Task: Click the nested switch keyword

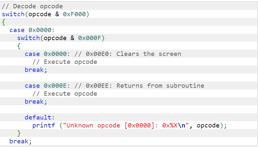Action: click(28, 38)
